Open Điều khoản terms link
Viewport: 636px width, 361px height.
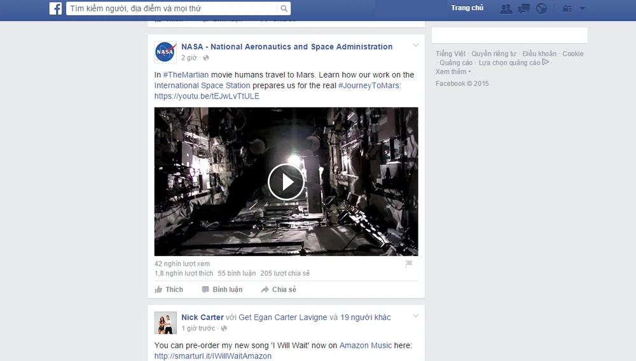click(x=539, y=53)
